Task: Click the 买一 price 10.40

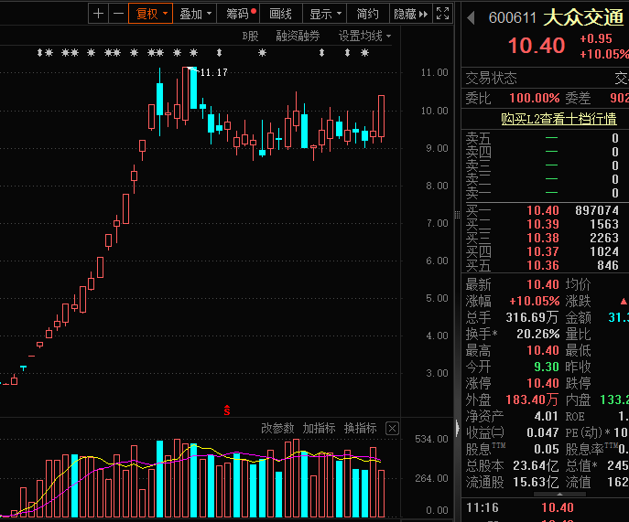Action: click(543, 210)
